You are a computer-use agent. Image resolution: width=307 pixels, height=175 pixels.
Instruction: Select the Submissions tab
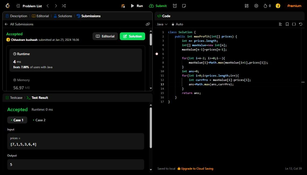[89, 16]
